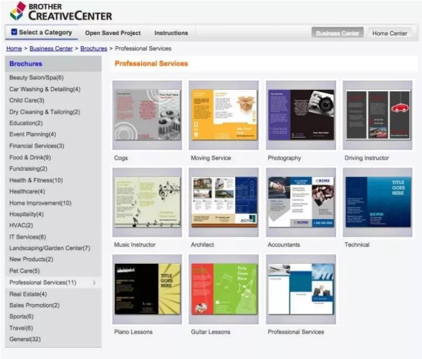Image resolution: width=422 pixels, height=359 pixels.
Task: Choose the Moving Service brochure template
Action: (x=223, y=115)
